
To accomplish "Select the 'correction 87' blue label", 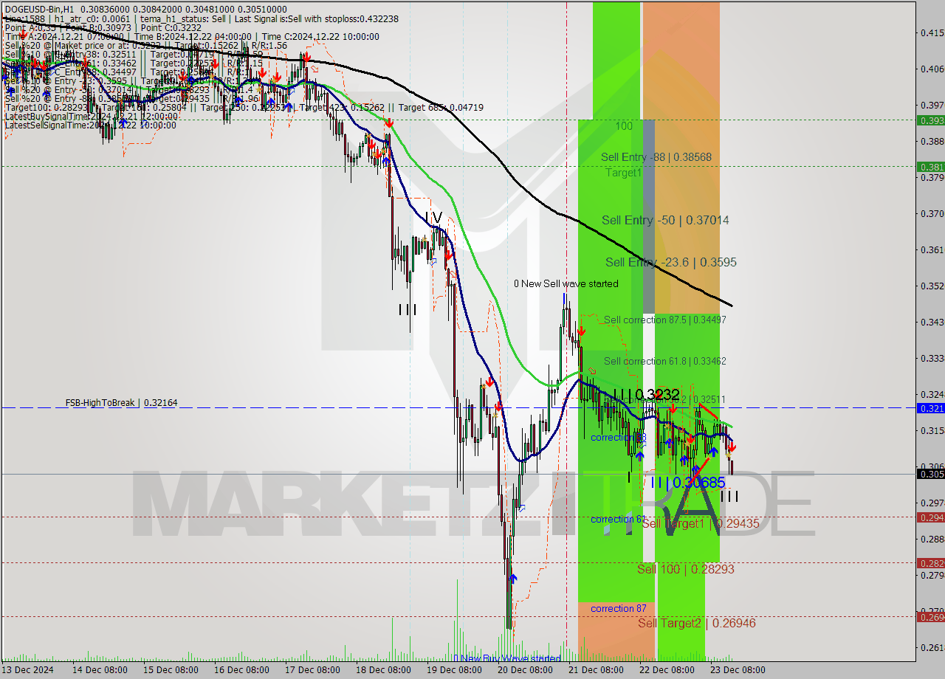I will click(x=619, y=608).
